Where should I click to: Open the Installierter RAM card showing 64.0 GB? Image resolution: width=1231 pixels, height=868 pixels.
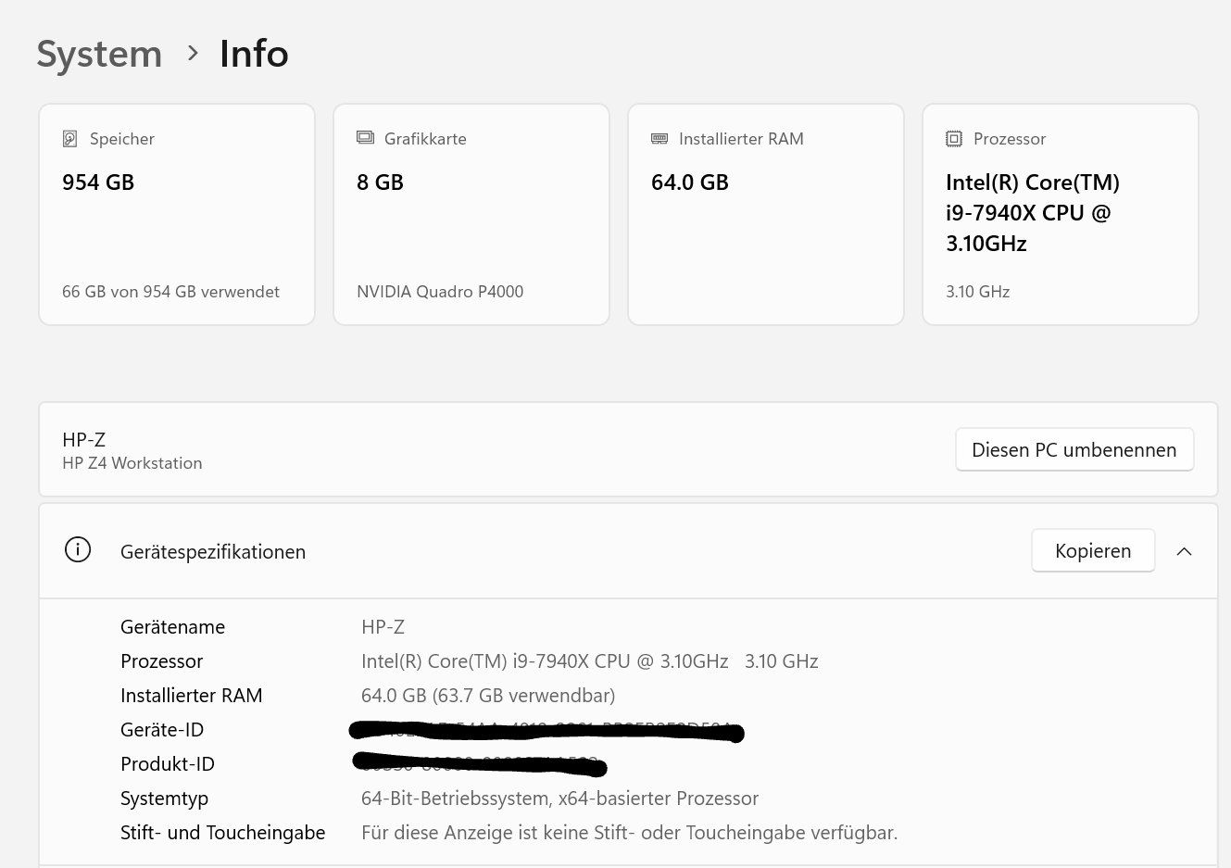766,214
